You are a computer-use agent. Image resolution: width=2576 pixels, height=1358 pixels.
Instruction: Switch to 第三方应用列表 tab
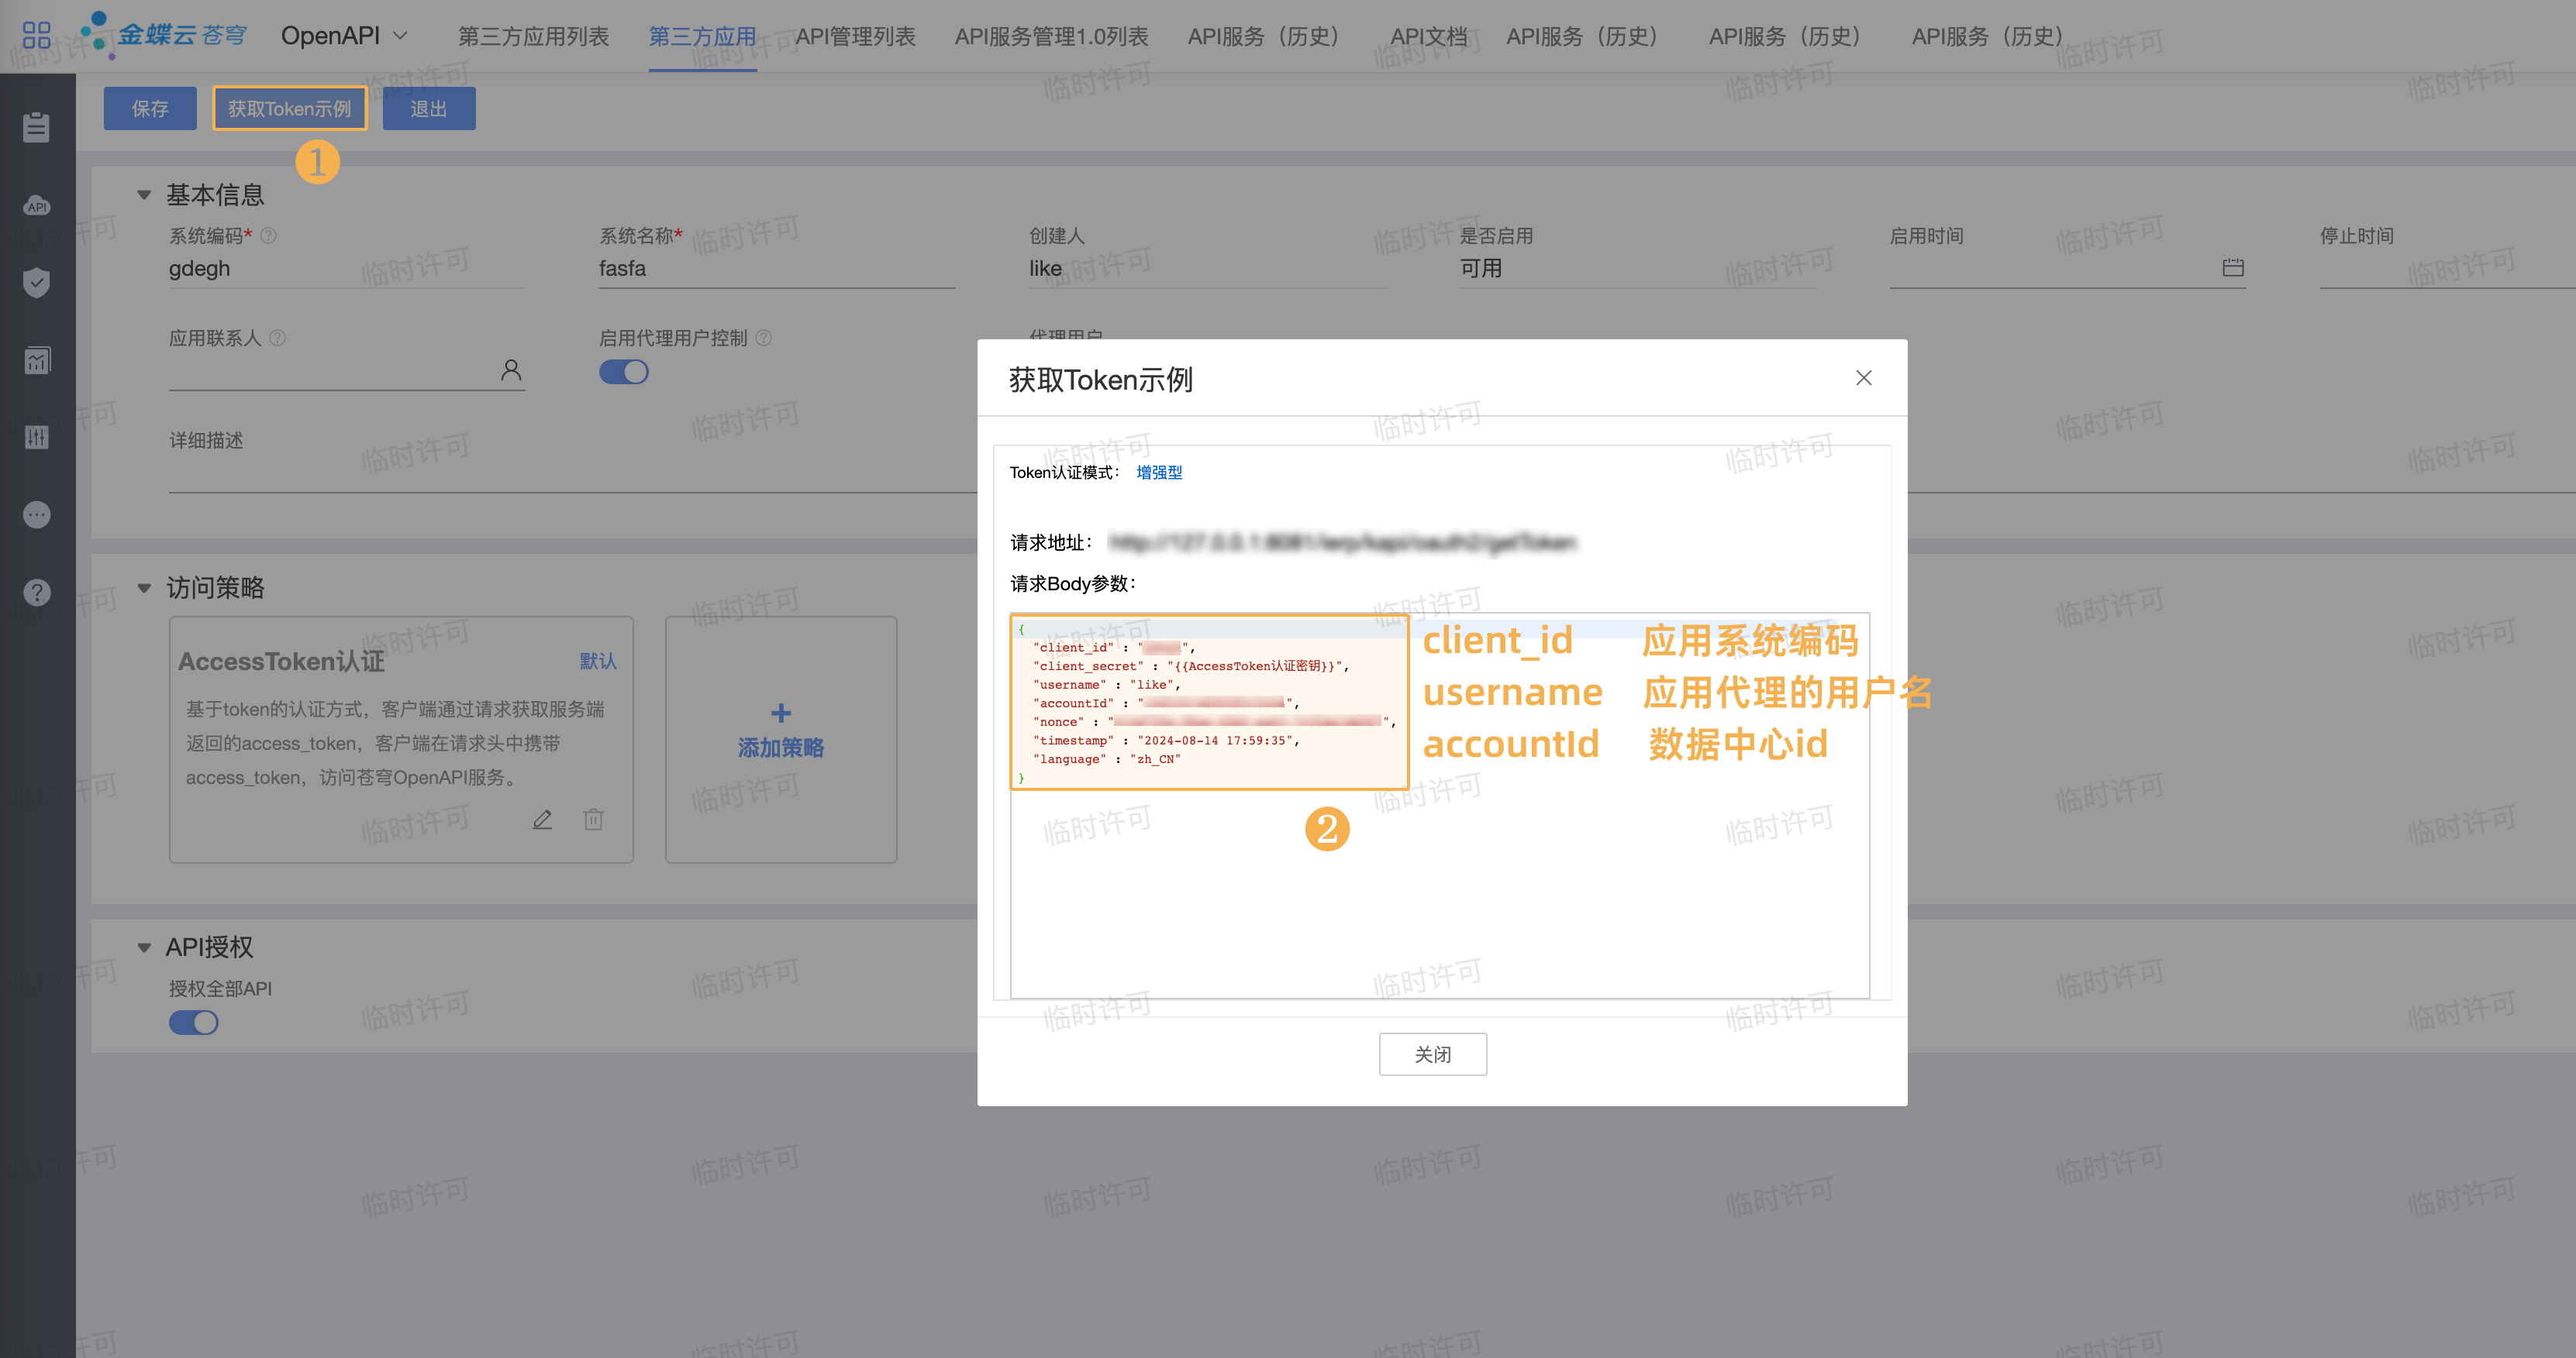[533, 36]
